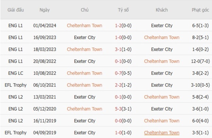This screenshot has width=212, height=138.
Task: Open Cheltenham Town home team in the 01/04/2024 match
Action: click(x=84, y=26)
